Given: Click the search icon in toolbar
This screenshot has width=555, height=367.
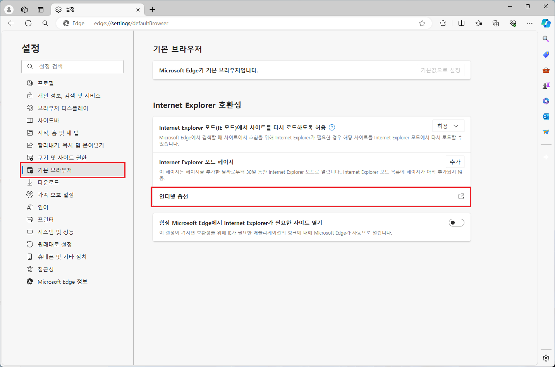Looking at the screenshot, I should [x=45, y=23].
